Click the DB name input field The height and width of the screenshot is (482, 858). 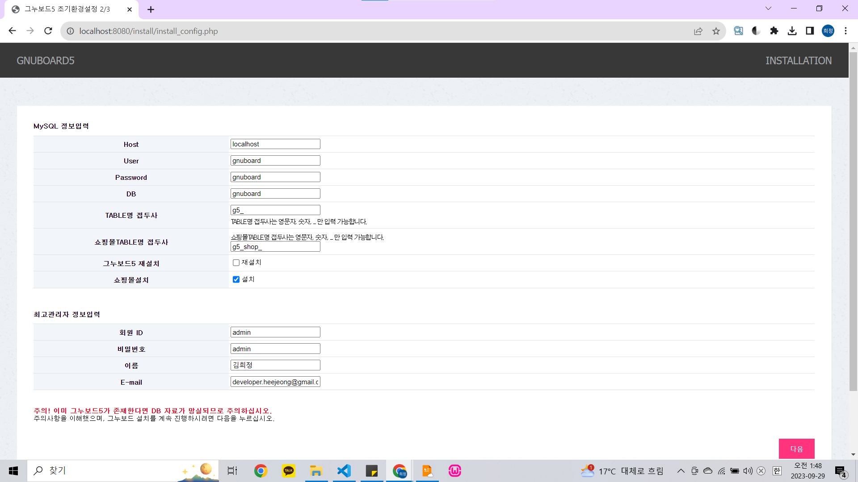[x=275, y=194]
